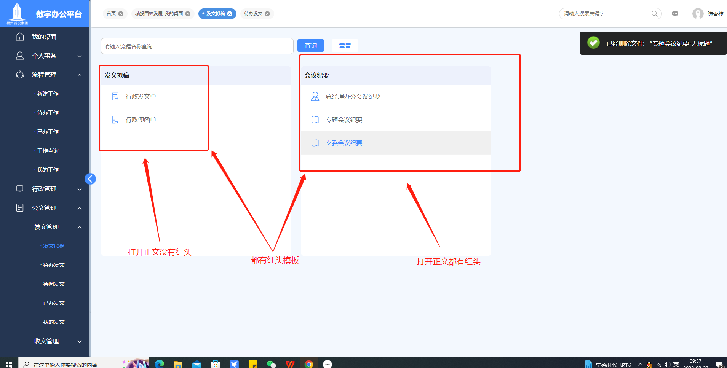Open File Explorer from taskbar
This screenshot has width=727, height=368.
[178, 364]
